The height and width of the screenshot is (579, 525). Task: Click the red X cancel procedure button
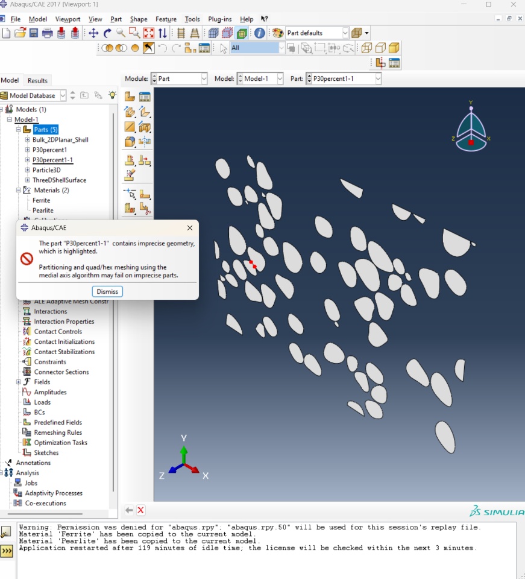click(x=140, y=510)
